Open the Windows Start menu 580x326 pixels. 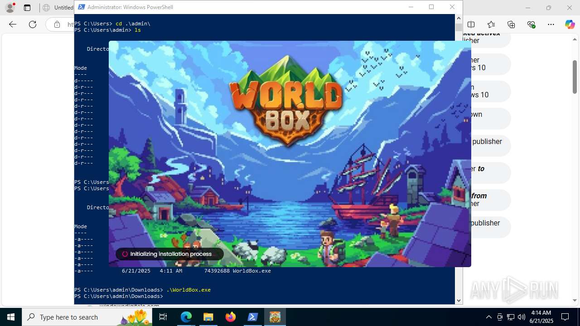tap(11, 317)
